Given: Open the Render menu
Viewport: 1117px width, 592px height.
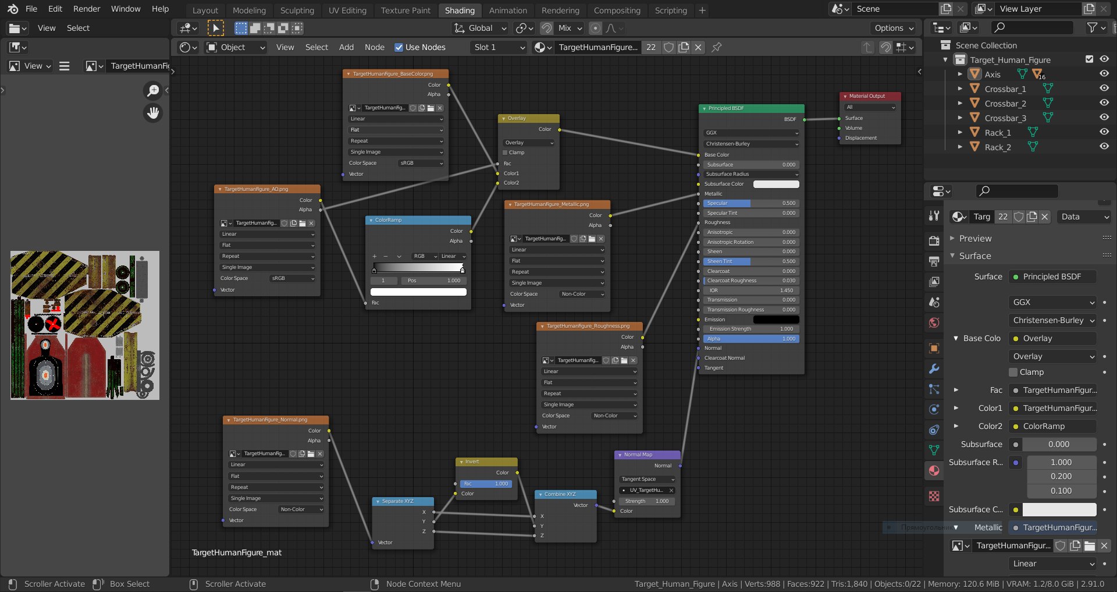Looking at the screenshot, I should point(86,9).
